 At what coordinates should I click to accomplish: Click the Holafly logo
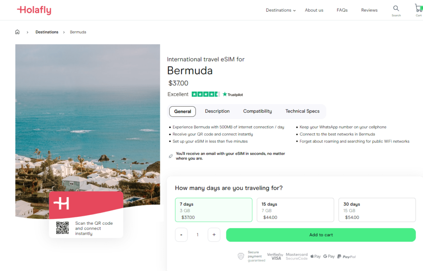(x=34, y=10)
